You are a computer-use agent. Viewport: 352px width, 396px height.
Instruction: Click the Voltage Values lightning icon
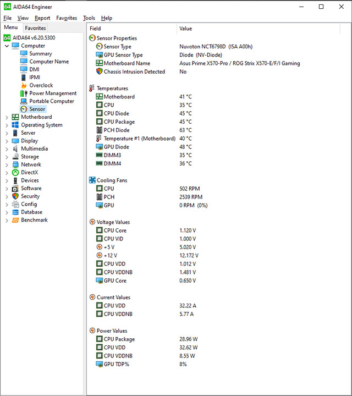(92, 222)
